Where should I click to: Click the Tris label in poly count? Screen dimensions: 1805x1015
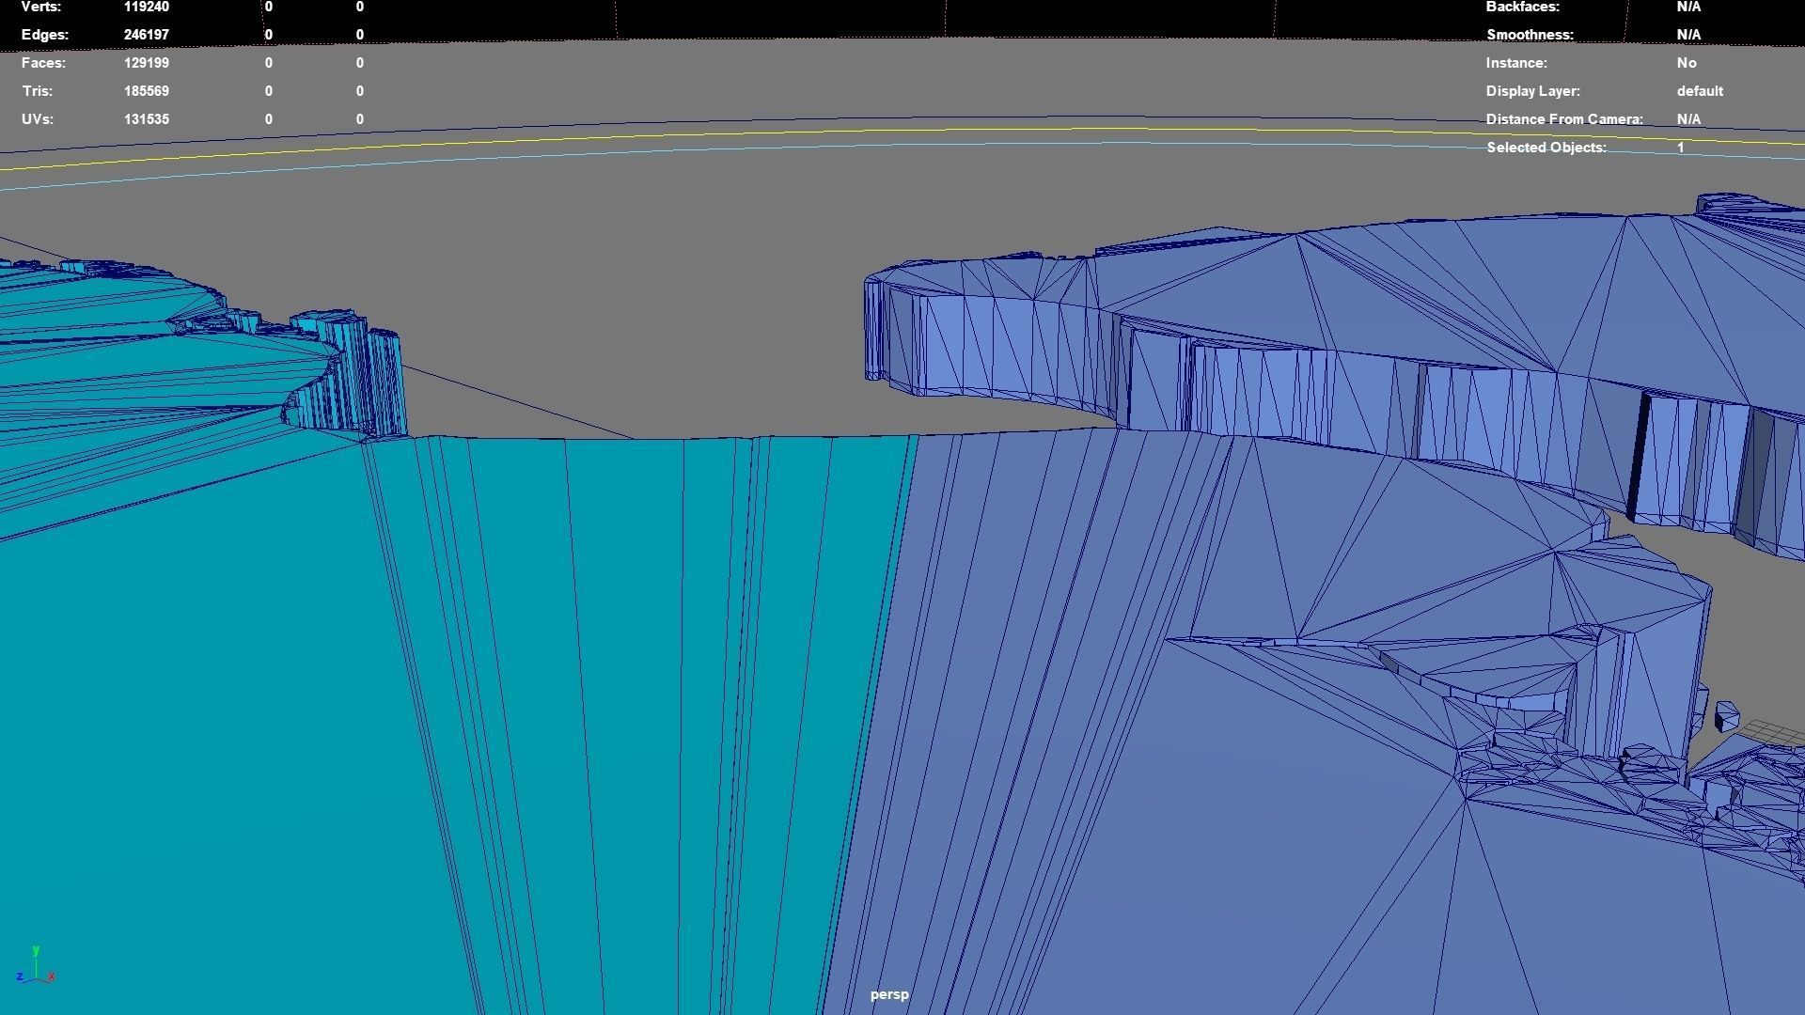(x=37, y=91)
